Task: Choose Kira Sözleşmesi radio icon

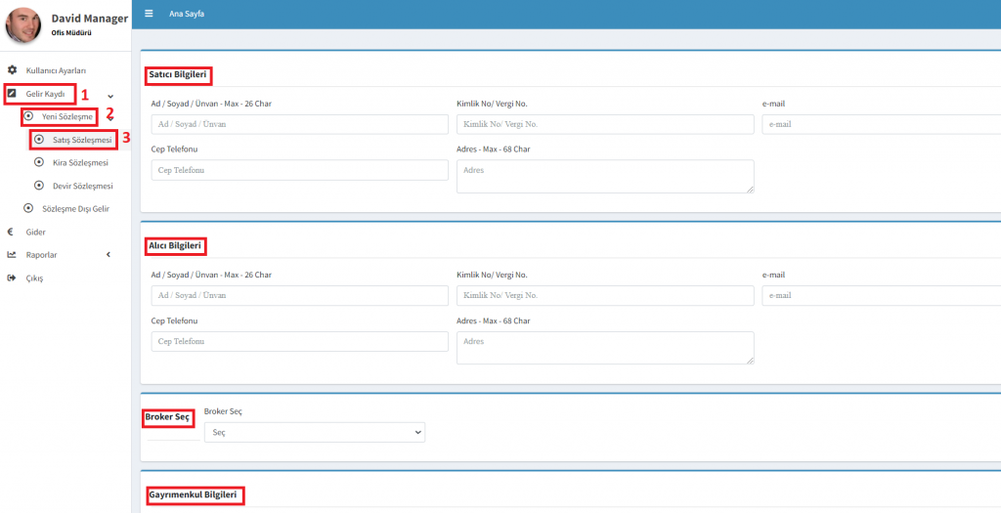Action: (x=39, y=162)
